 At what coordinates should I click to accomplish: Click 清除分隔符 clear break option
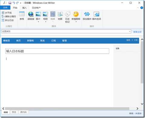tap(9, 16)
